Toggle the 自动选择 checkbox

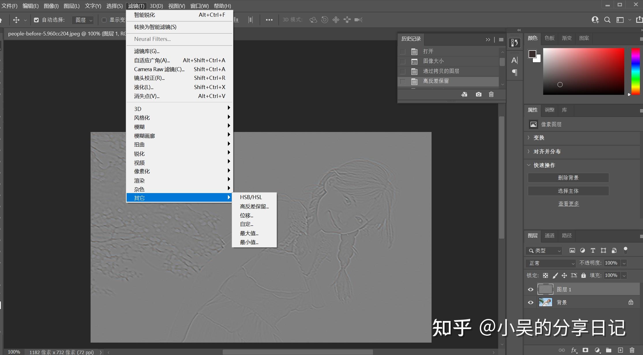(36, 20)
